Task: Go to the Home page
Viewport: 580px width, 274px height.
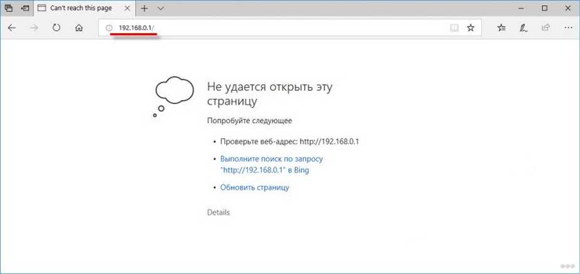Action: coord(78,28)
